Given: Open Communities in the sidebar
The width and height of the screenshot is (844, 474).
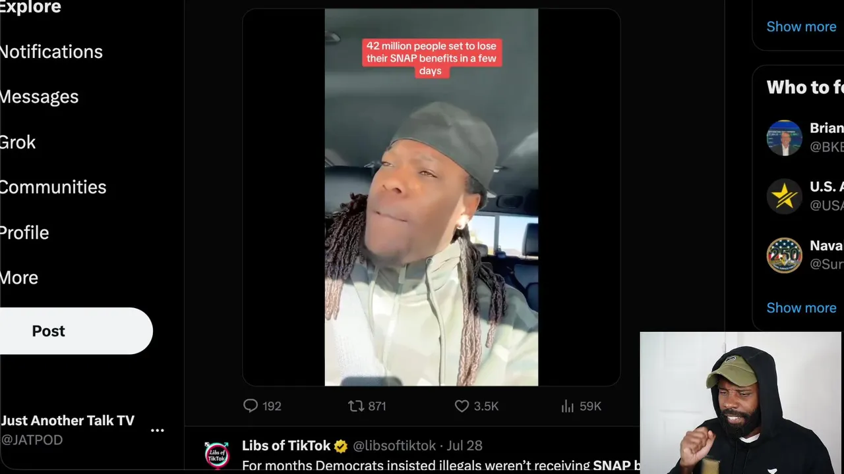Looking at the screenshot, I should [53, 187].
